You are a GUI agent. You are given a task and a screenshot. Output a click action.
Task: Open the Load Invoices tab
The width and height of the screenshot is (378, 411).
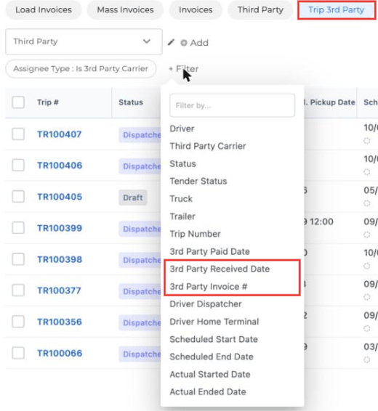[44, 10]
